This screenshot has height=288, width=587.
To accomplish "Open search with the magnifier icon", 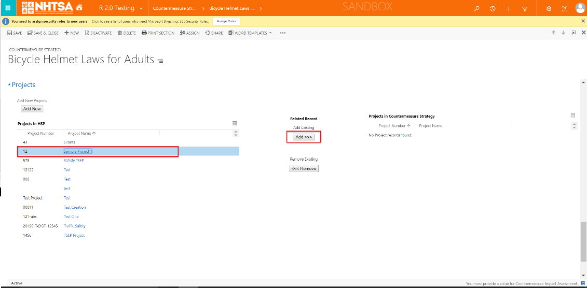I will pyautogui.click(x=477, y=9).
